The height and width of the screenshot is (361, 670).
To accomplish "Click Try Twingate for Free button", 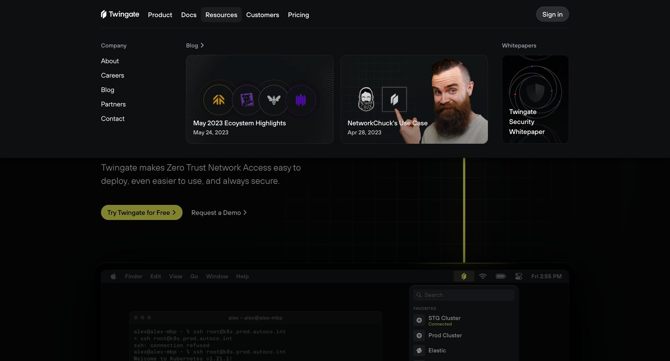I will pos(142,212).
